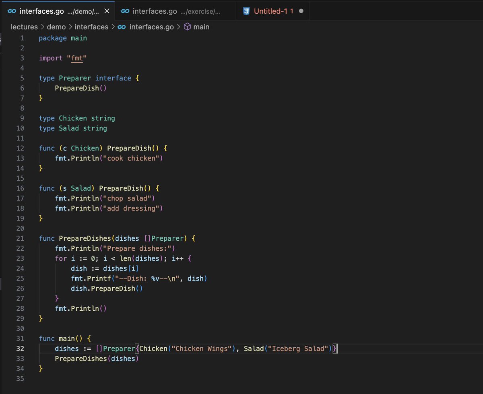Click line number 5 in the gutter
The image size is (483, 394).
pos(22,78)
